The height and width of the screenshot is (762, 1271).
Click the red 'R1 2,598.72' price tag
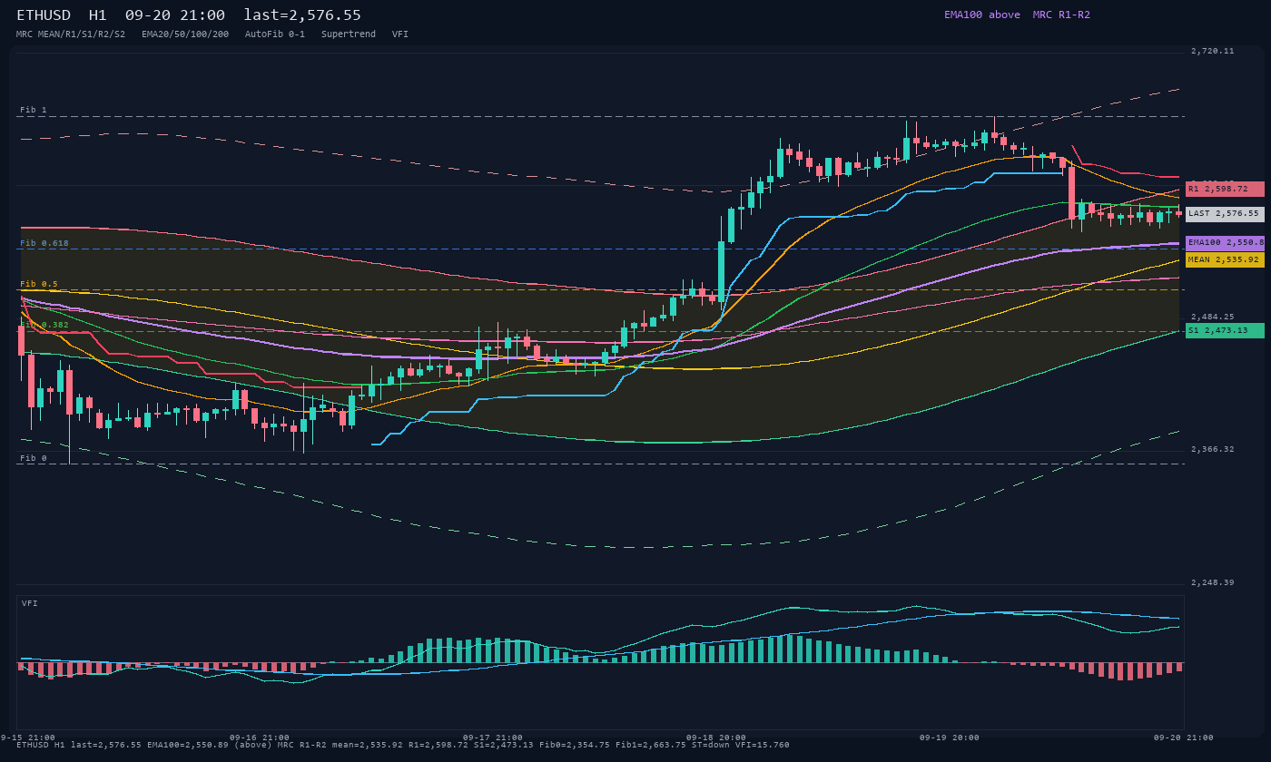(1224, 189)
